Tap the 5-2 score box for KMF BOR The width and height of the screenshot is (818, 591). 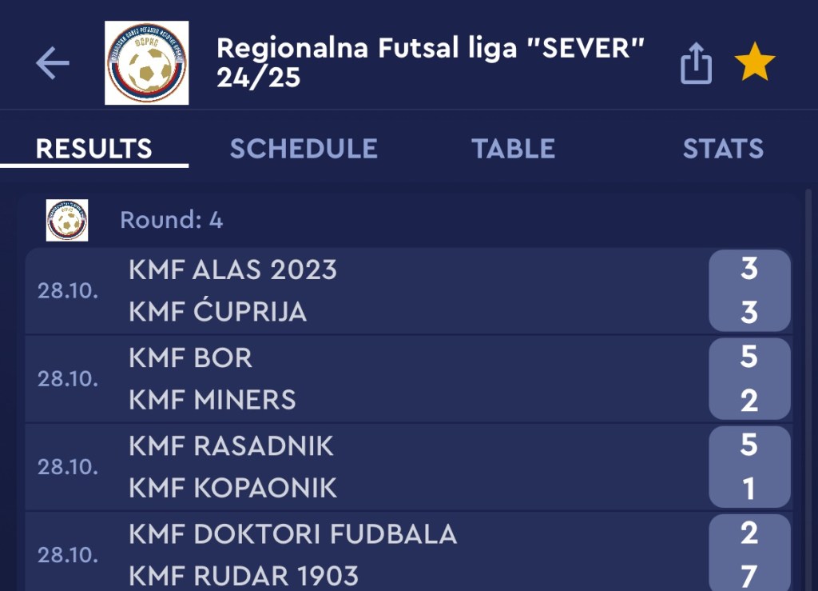749,378
